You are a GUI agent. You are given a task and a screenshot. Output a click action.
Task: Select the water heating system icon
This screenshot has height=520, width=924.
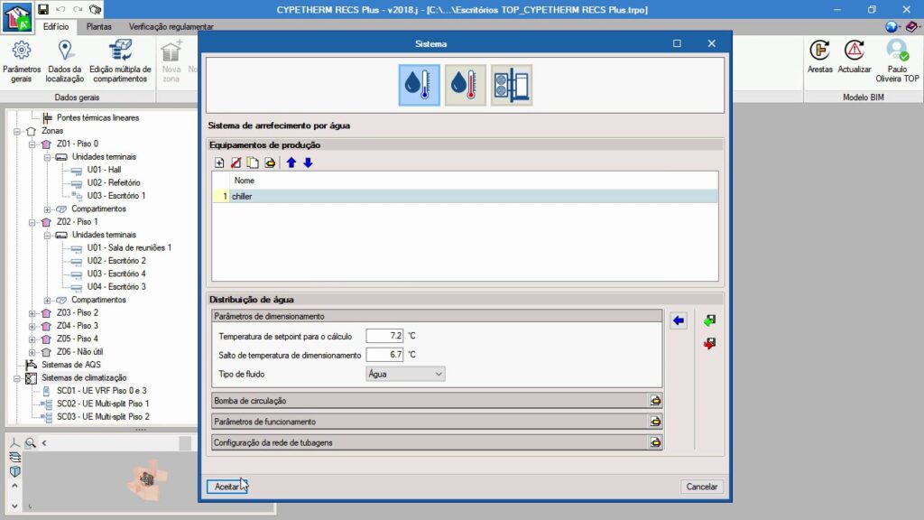466,85
